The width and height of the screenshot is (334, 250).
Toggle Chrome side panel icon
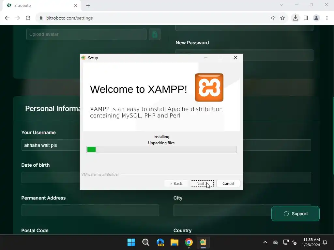(x=306, y=18)
